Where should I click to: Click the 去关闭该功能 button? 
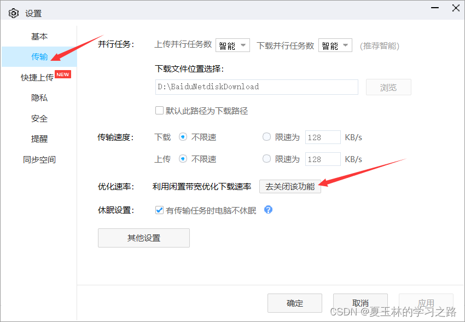[290, 186]
